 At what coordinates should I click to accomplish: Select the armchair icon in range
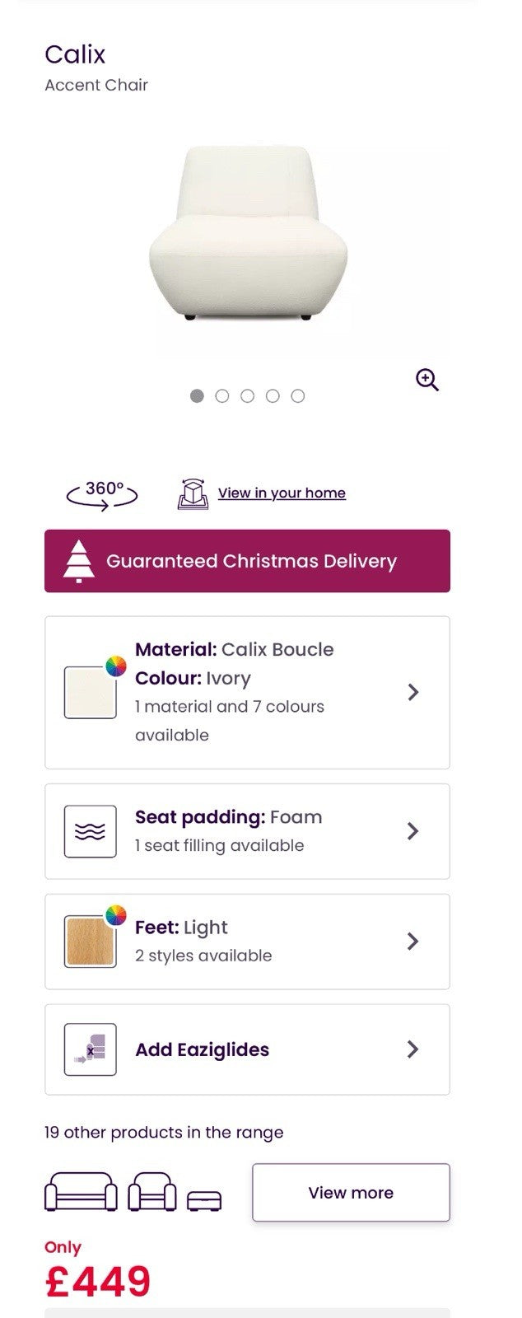point(152,1192)
